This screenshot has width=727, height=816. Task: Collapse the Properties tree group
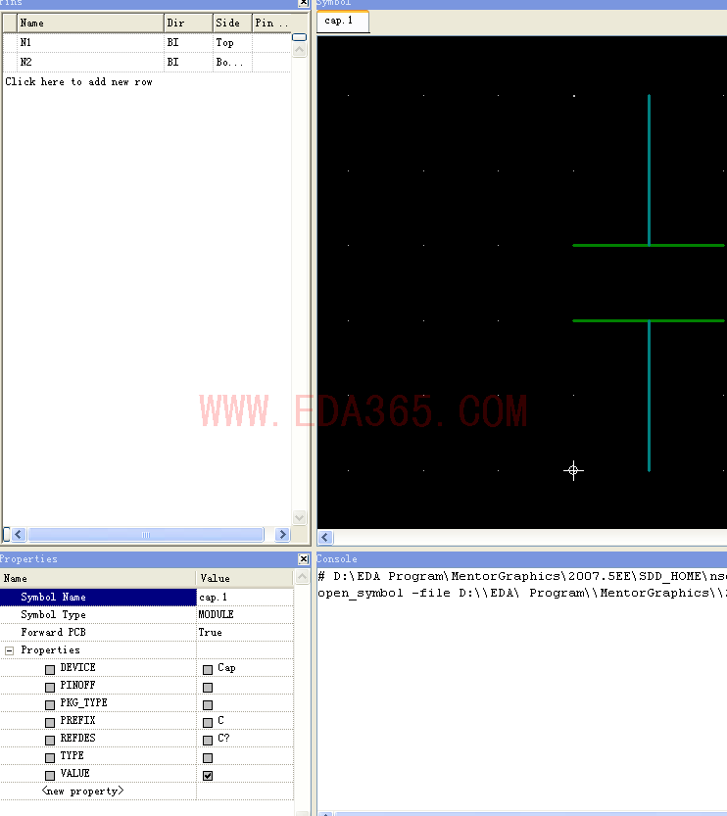point(10,650)
